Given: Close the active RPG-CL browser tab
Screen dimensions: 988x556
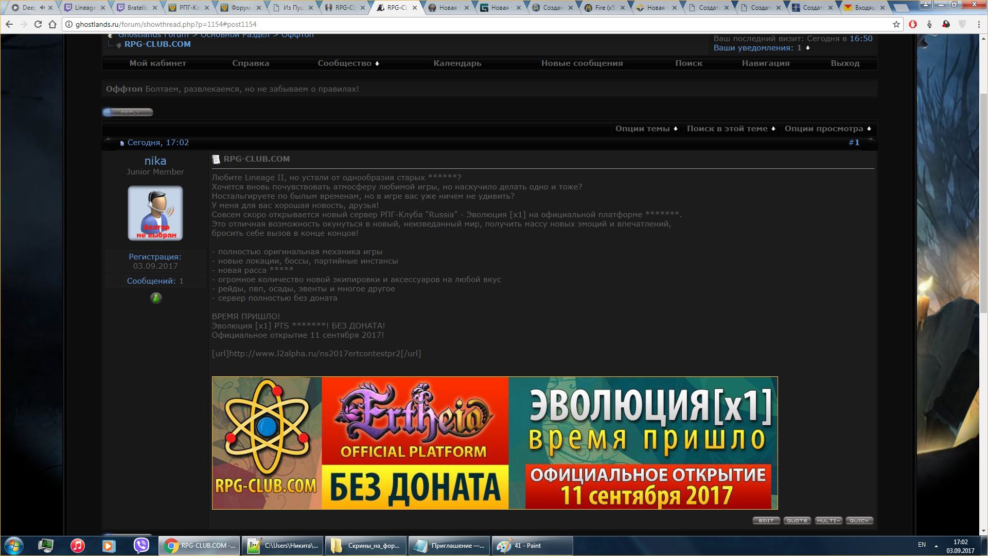Looking at the screenshot, I should coord(416,8).
